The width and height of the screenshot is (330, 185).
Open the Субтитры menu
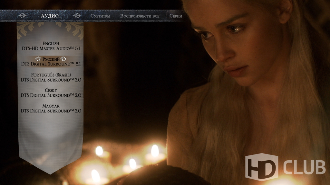coord(100,16)
